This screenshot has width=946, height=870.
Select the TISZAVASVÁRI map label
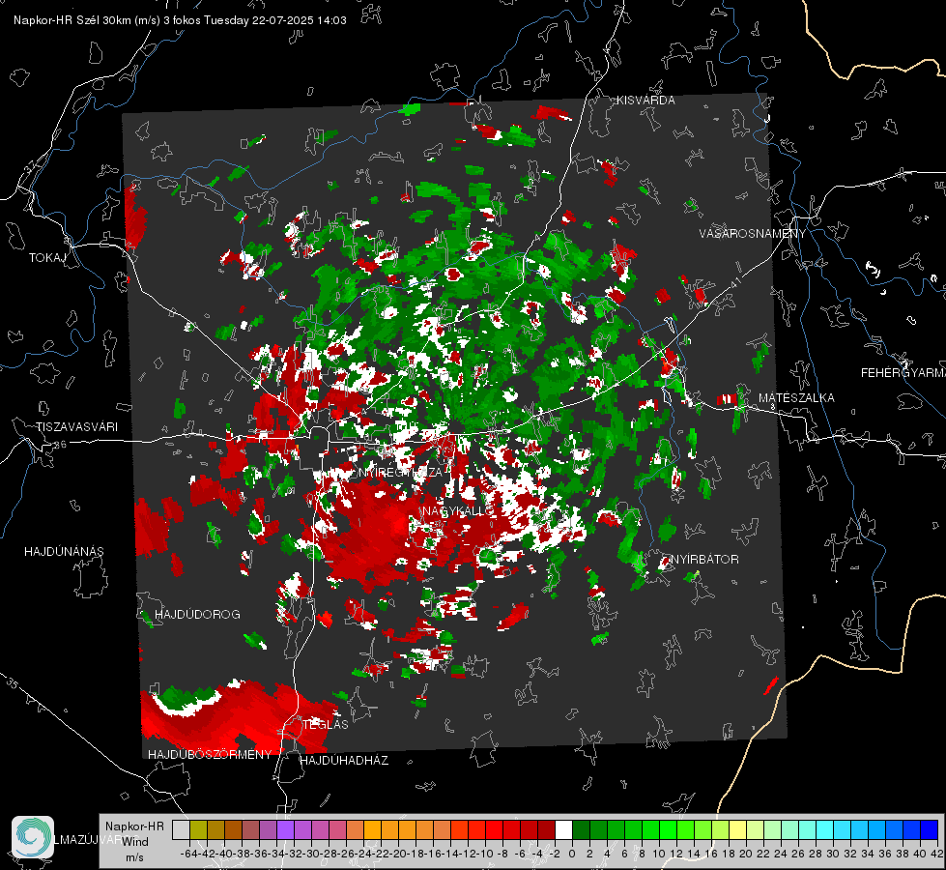click(76, 427)
